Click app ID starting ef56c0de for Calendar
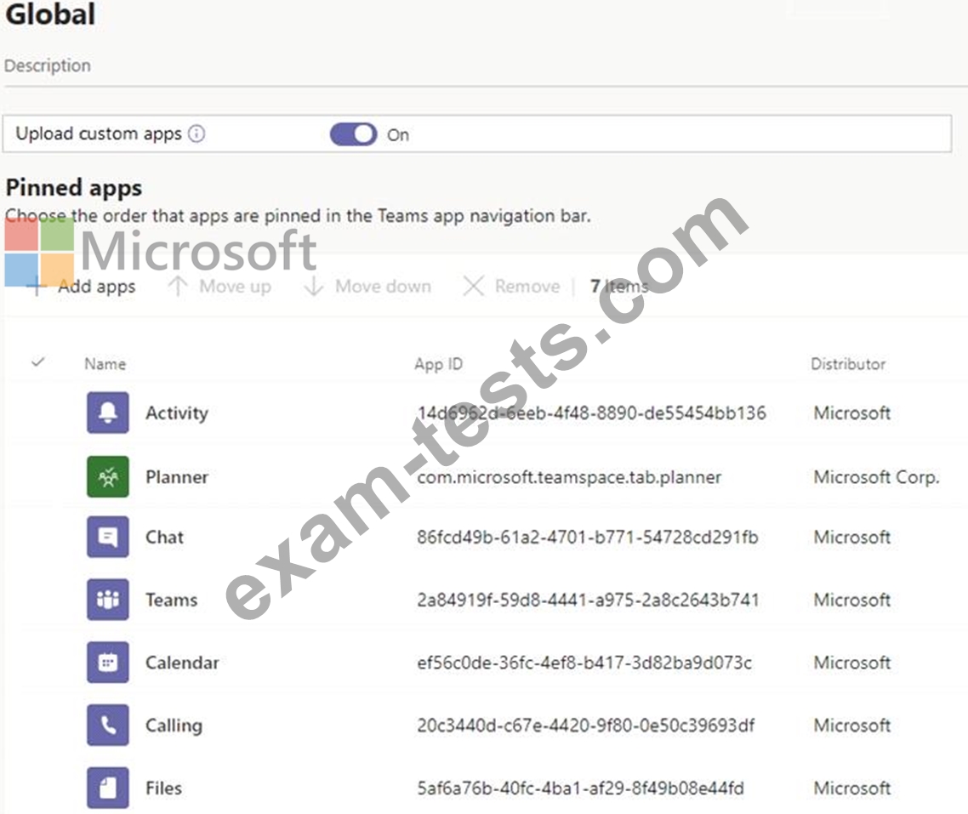This screenshot has width=968, height=814. [x=584, y=663]
